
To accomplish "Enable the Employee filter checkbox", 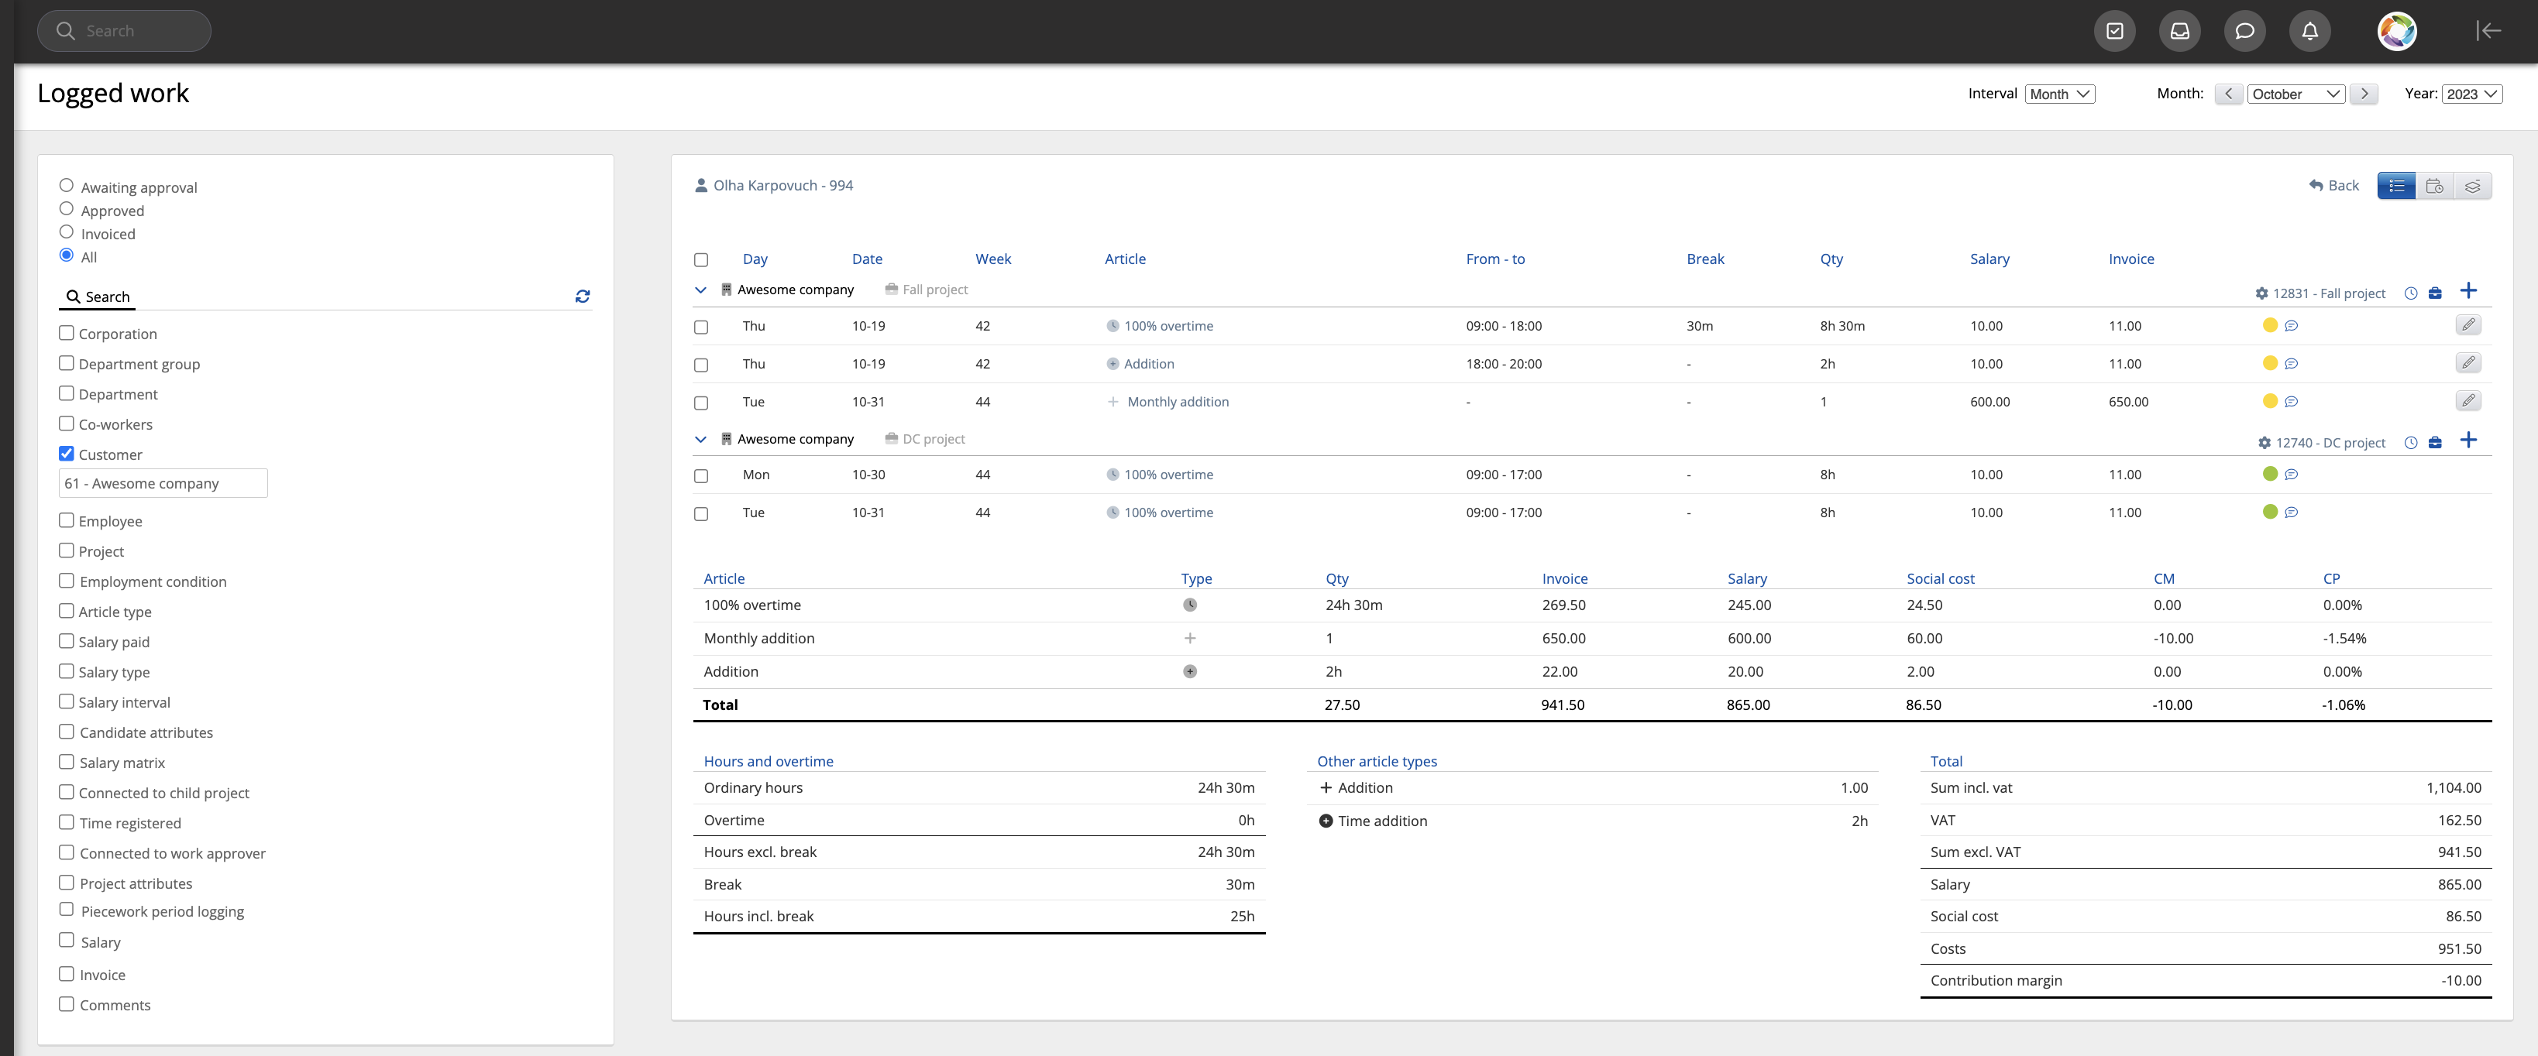I will [x=66, y=520].
